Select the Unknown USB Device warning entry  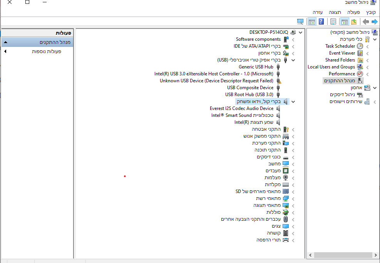(216, 81)
